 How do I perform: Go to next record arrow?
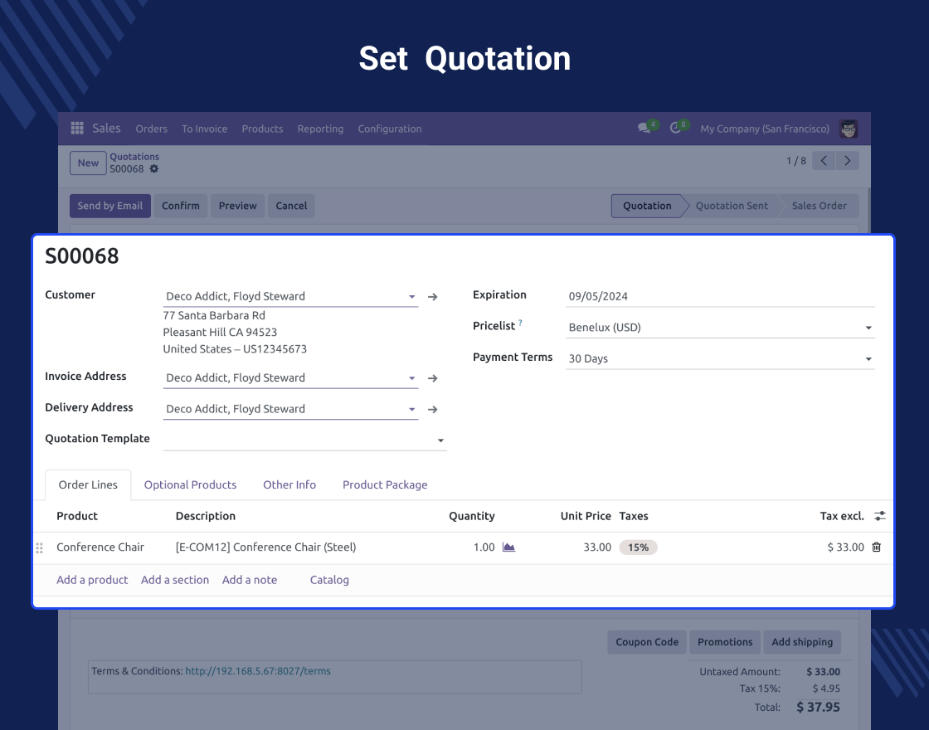point(847,161)
